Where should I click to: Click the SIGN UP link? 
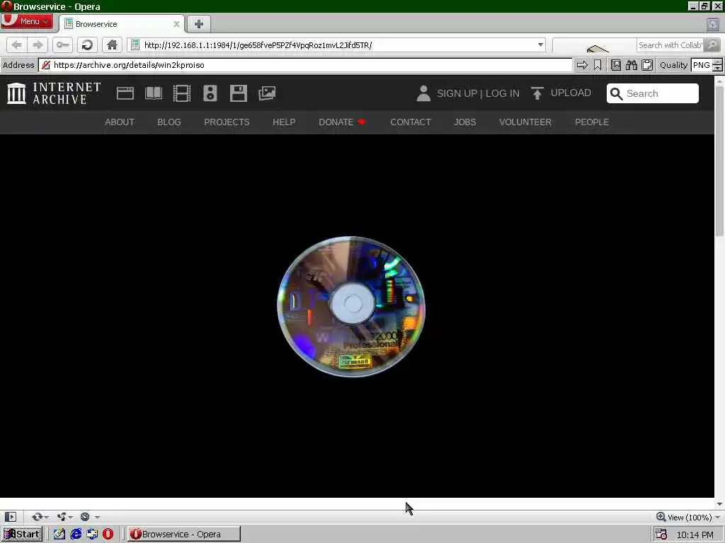tap(457, 94)
